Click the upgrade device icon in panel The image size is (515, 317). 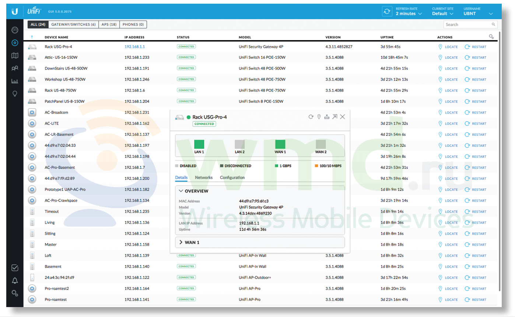(327, 117)
